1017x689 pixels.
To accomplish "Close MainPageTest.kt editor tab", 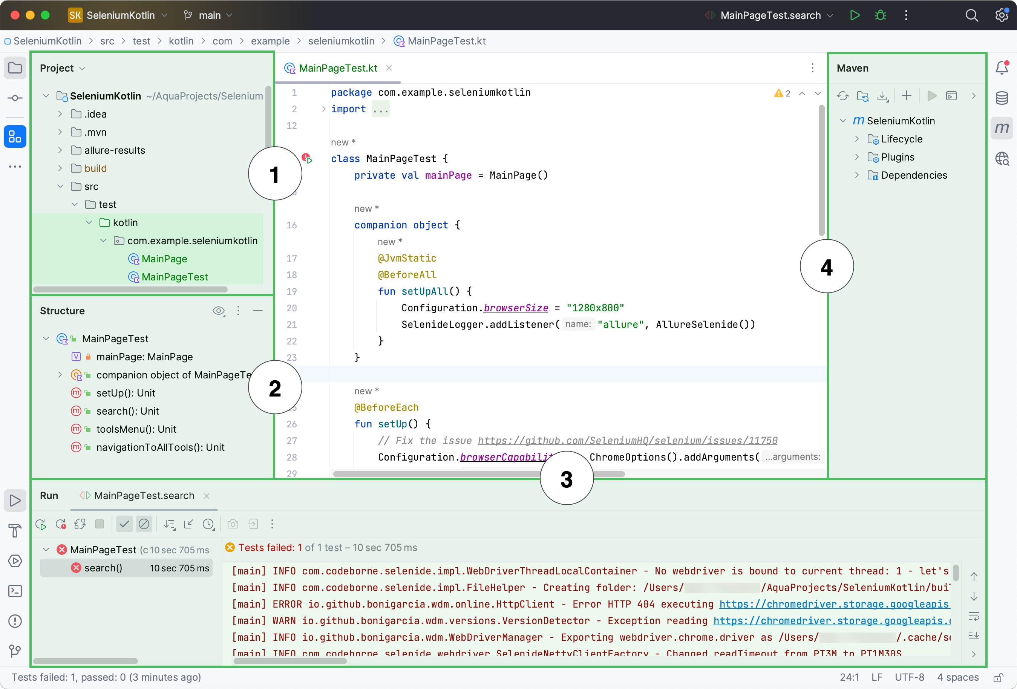I will coord(389,68).
